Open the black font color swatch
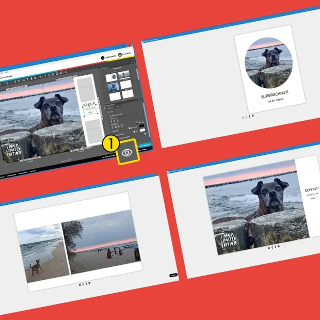This screenshot has width=320, height=320. 141,126
